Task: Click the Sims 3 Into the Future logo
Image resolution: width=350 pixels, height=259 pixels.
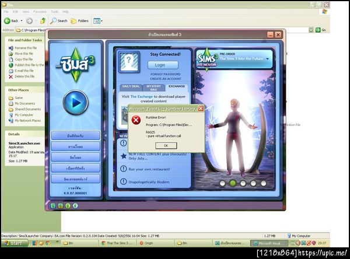Action: pos(207,59)
